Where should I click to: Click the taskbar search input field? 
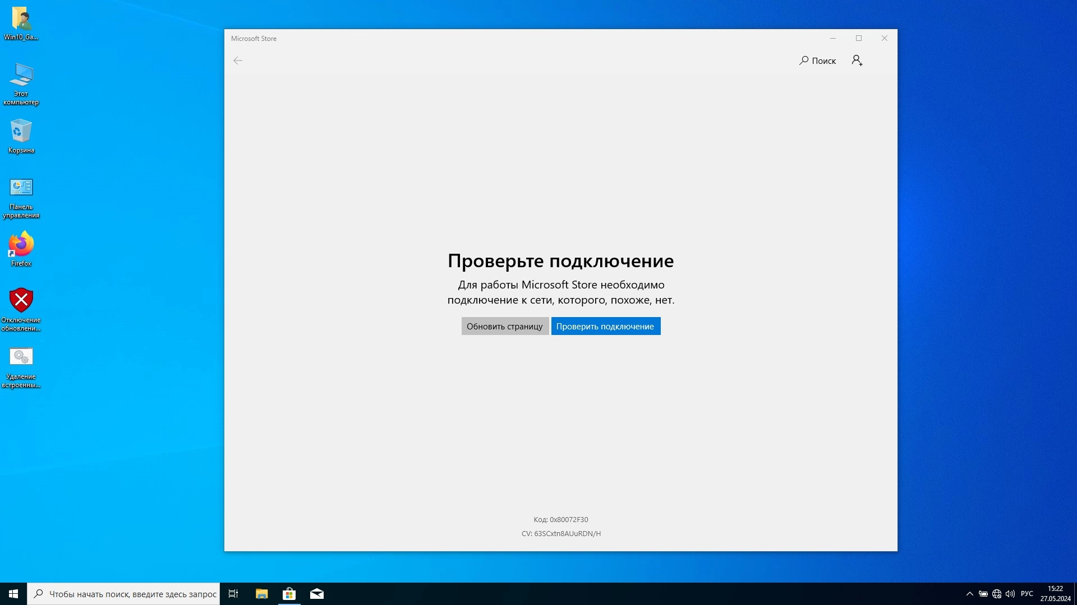point(132,594)
